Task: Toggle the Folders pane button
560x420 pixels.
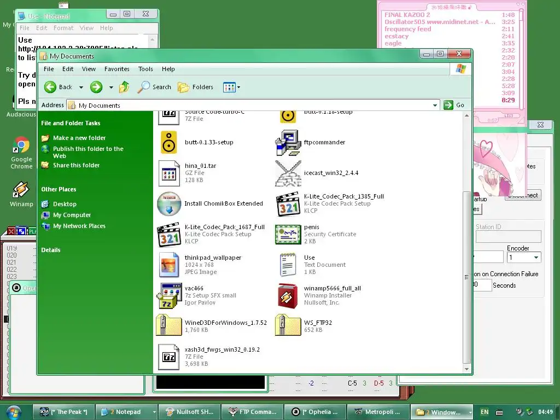Action: 196,87
